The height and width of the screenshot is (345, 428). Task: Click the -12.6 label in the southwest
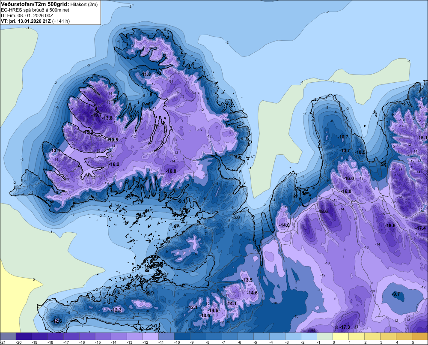click(57, 321)
